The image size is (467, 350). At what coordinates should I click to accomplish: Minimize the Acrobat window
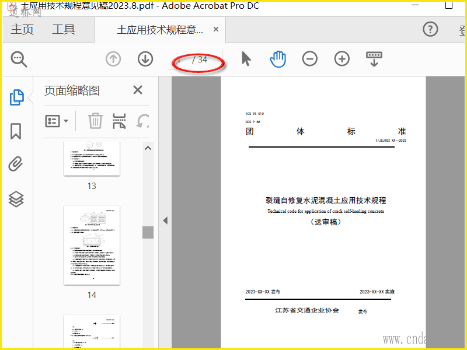415,5
